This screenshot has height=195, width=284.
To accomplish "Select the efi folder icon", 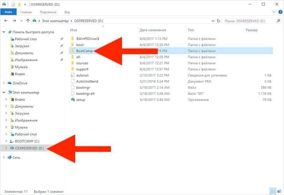I will point(73,57).
